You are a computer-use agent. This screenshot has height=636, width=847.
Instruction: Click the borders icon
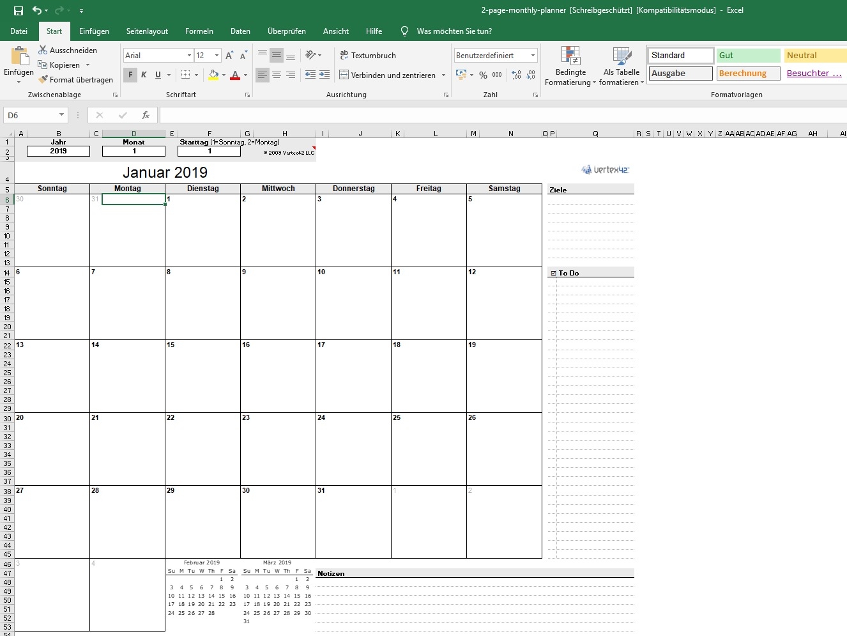tap(186, 75)
